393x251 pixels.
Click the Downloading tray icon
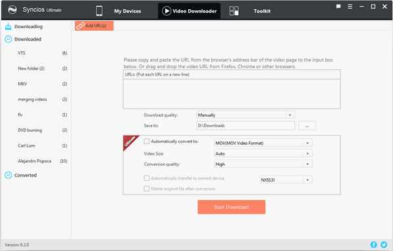point(9,26)
